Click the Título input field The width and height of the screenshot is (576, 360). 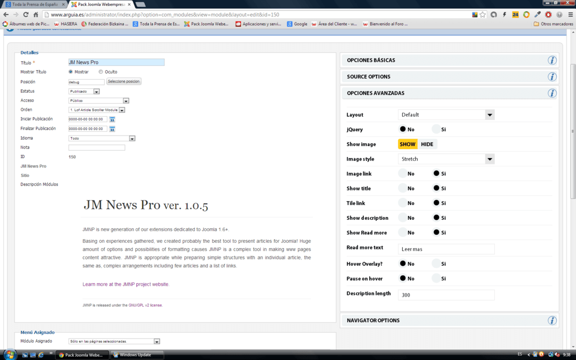tap(116, 62)
